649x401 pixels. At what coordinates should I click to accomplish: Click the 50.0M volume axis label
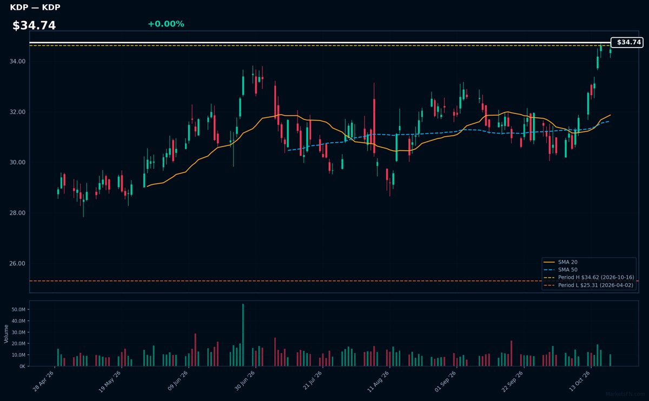point(18,310)
